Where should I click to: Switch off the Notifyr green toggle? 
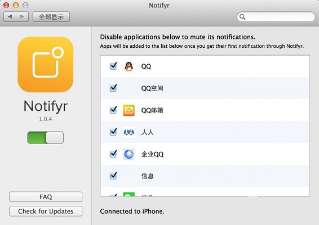pyautogui.click(x=45, y=137)
